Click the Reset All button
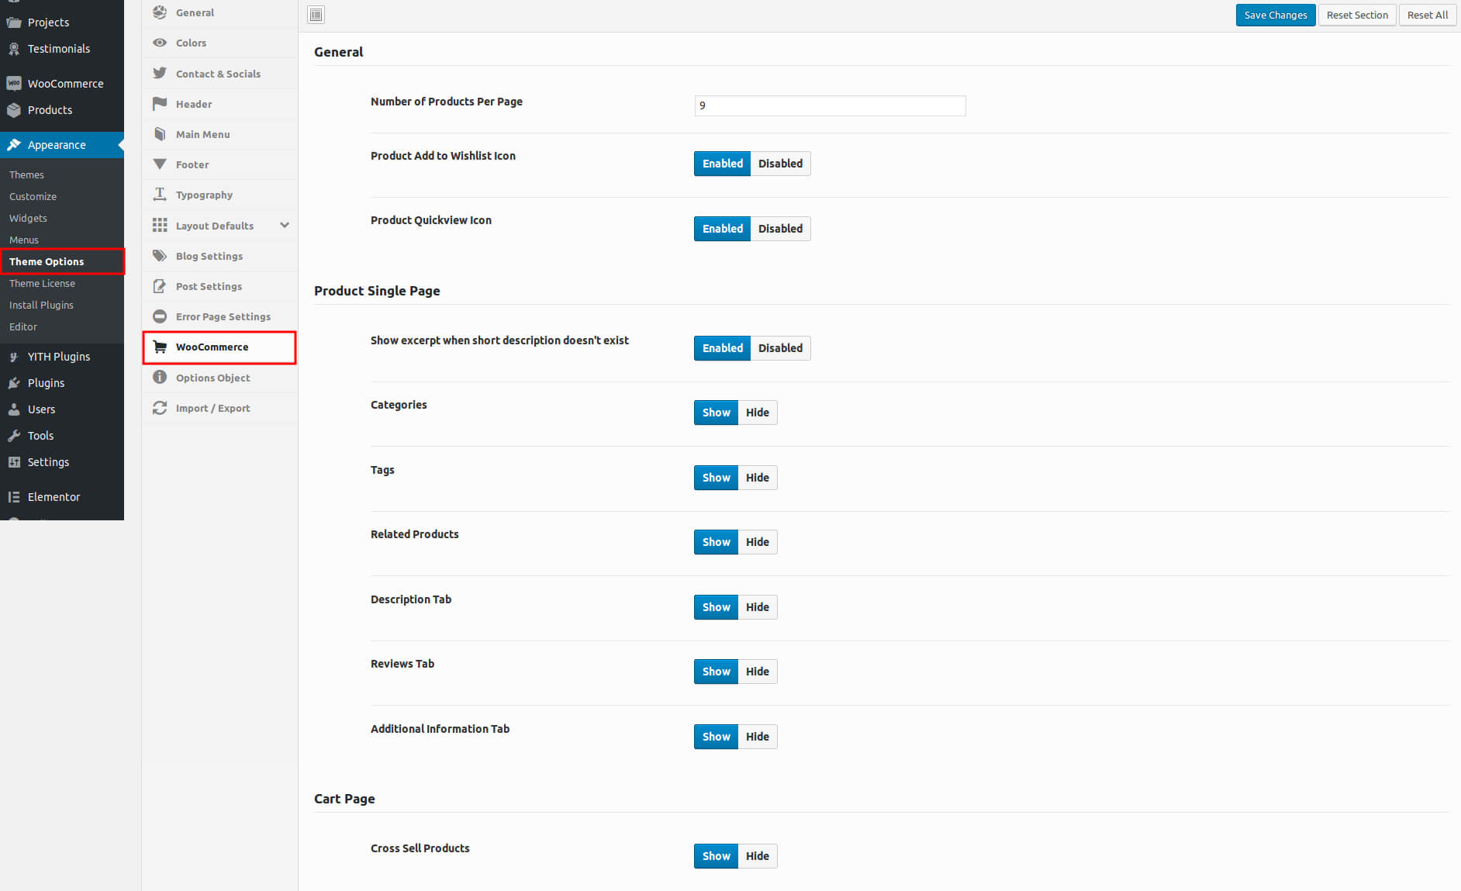 (1428, 15)
